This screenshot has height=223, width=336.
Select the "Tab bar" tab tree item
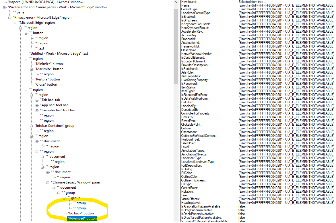click(50, 100)
